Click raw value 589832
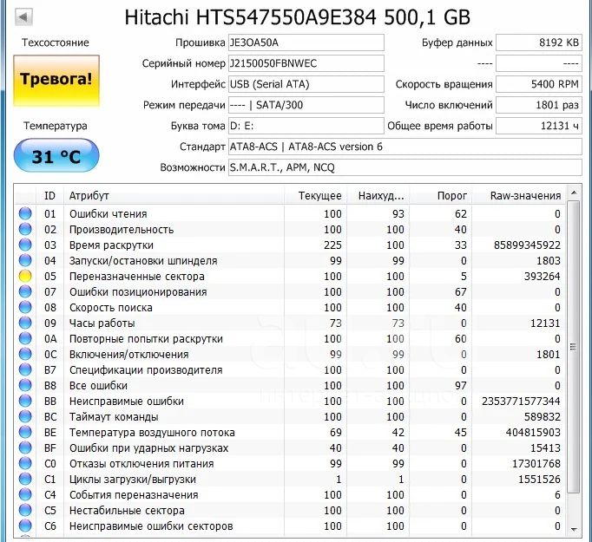Screen dimensions: 592x542 pyautogui.click(x=543, y=417)
